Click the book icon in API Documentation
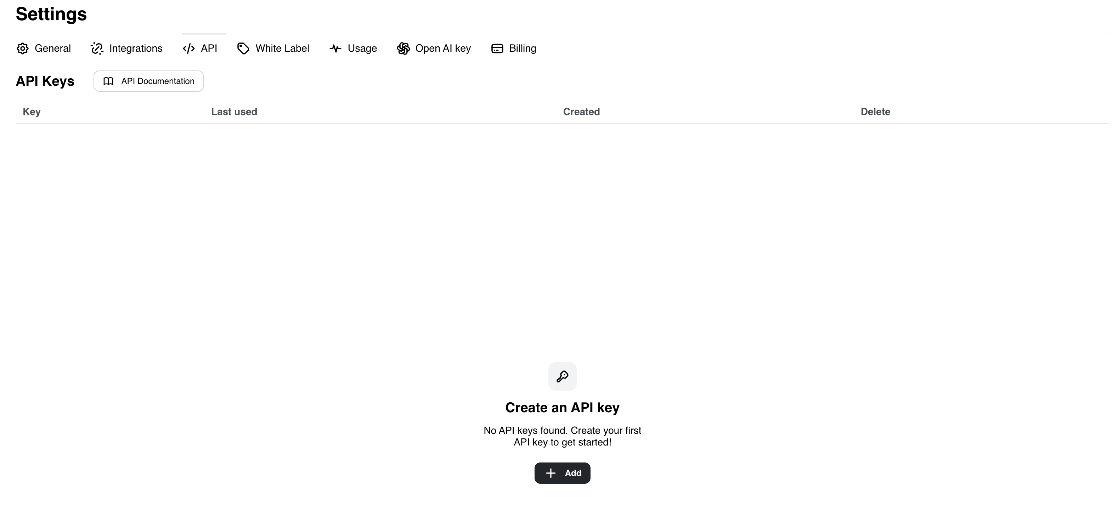This screenshot has height=511, width=1118. click(108, 81)
